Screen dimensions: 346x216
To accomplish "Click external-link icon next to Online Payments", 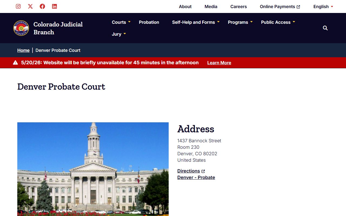I will coord(298,7).
